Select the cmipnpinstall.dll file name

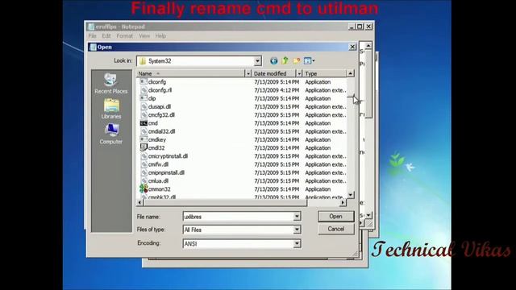click(166, 172)
